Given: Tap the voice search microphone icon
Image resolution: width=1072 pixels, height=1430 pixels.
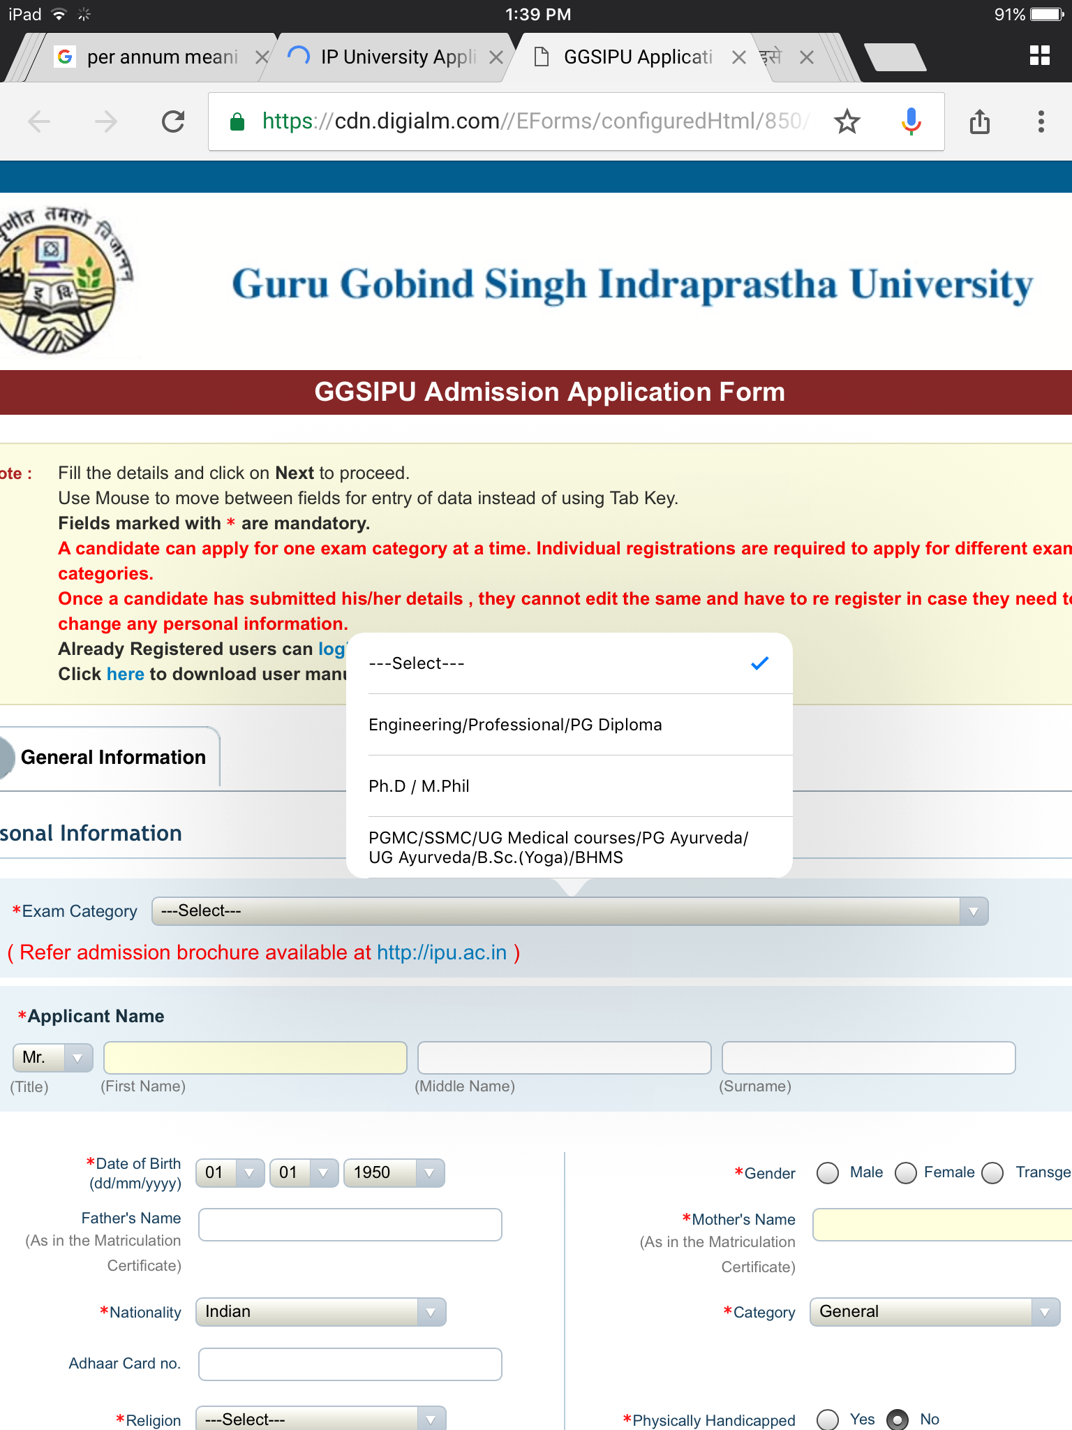Looking at the screenshot, I should 911,122.
